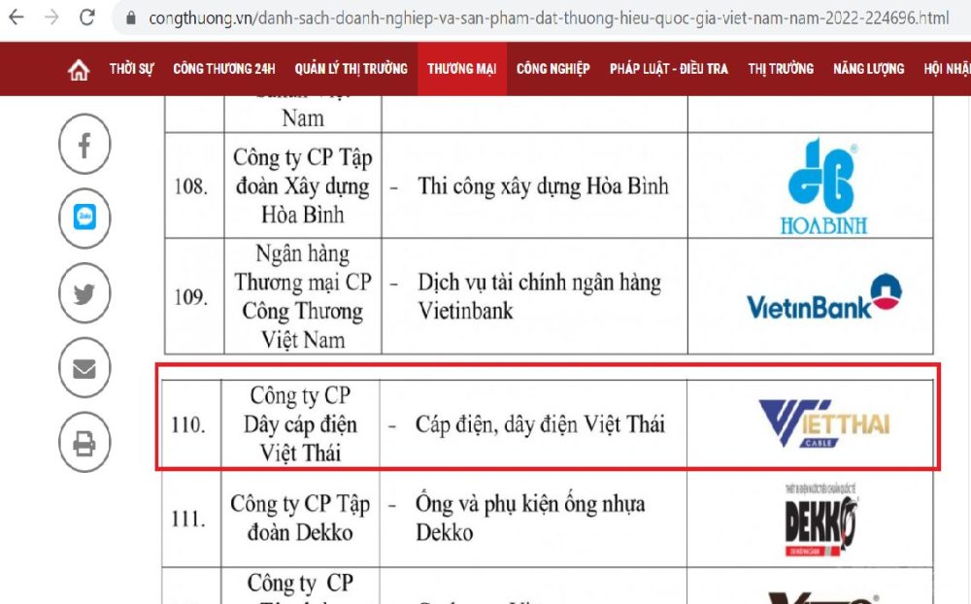971x604 pixels.
Task: Click text Thi công xây dựng Hòa Bình
Action: tap(543, 185)
